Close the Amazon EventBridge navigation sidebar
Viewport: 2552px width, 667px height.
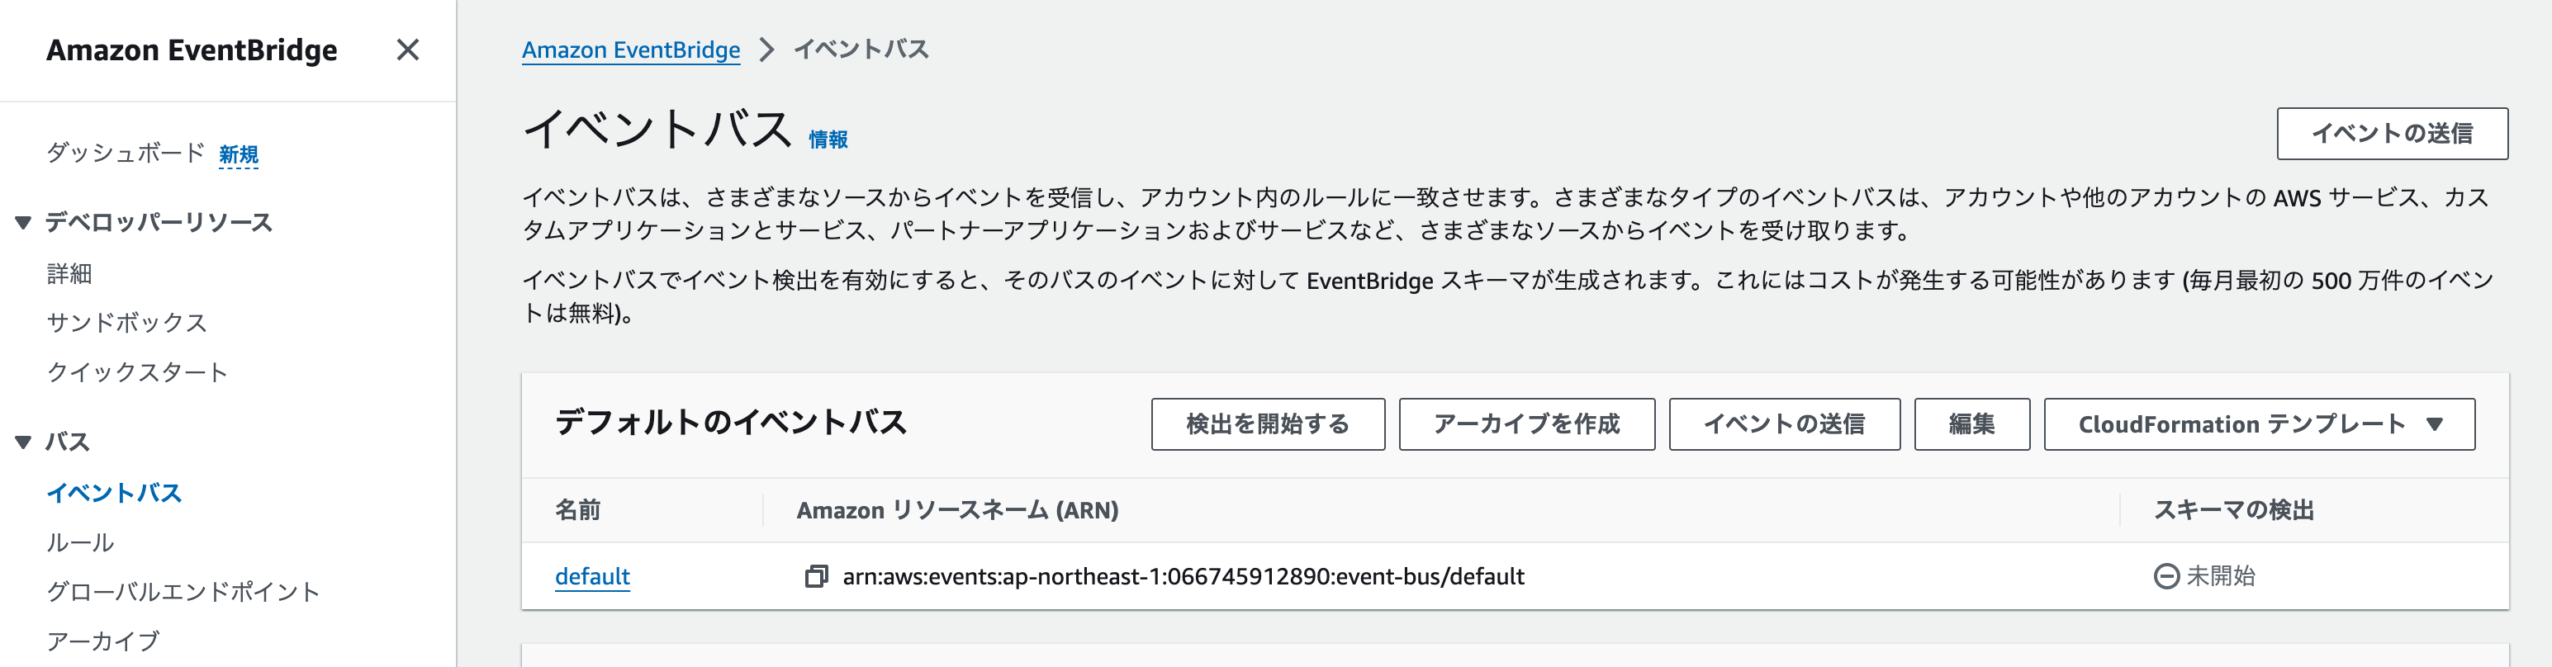pos(409,50)
